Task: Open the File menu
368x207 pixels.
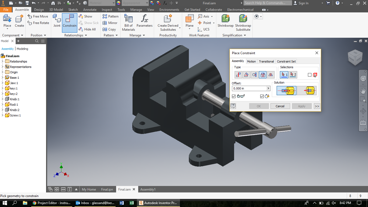Action: tap(6, 10)
